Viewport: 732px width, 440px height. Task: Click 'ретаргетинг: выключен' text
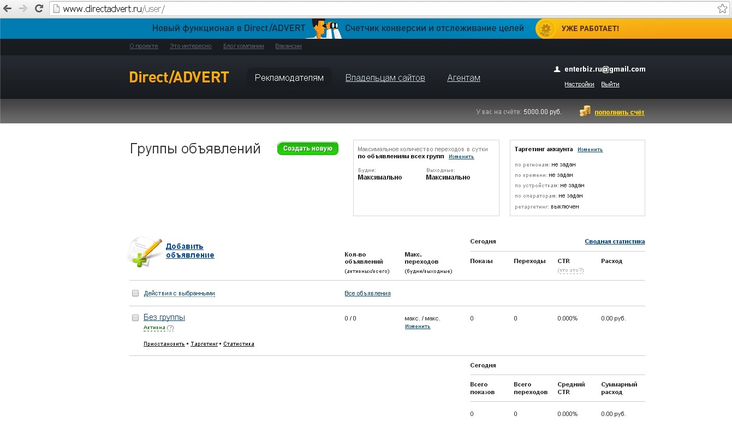point(547,206)
